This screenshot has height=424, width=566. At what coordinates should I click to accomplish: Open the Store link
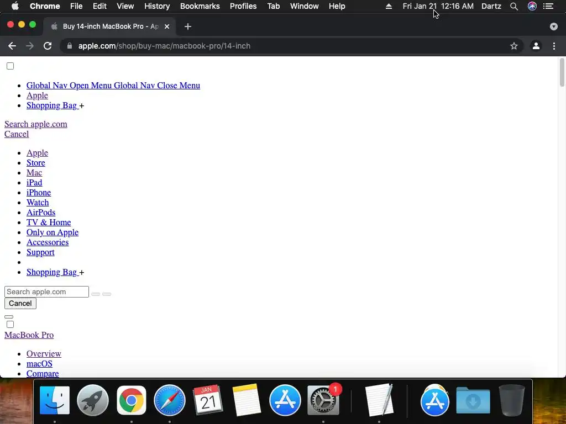pyautogui.click(x=36, y=163)
